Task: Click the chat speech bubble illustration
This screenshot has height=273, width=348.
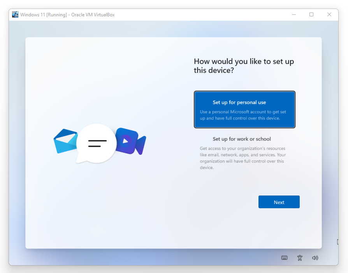Action: tap(96, 143)
